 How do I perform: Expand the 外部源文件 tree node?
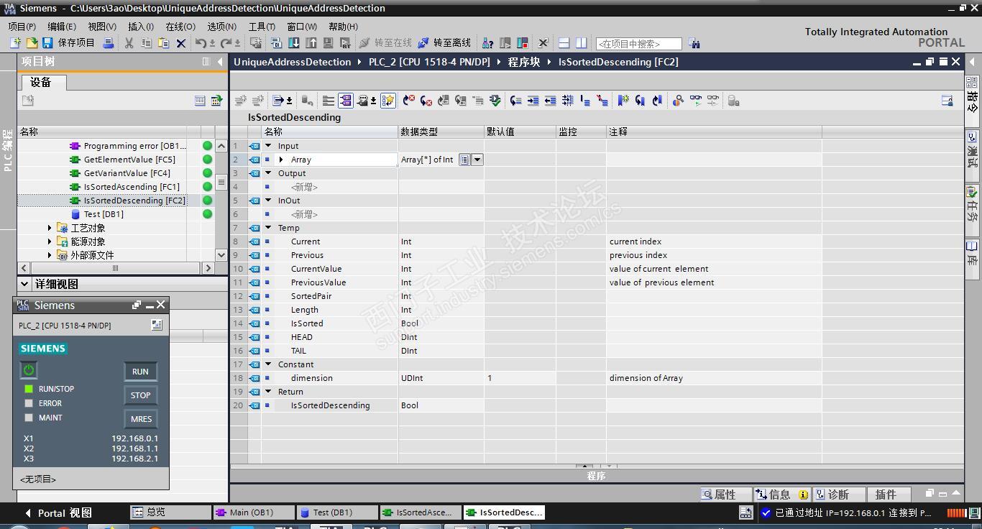tap(50, 255)
